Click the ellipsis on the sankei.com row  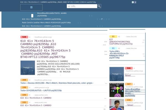coord(105,98)
